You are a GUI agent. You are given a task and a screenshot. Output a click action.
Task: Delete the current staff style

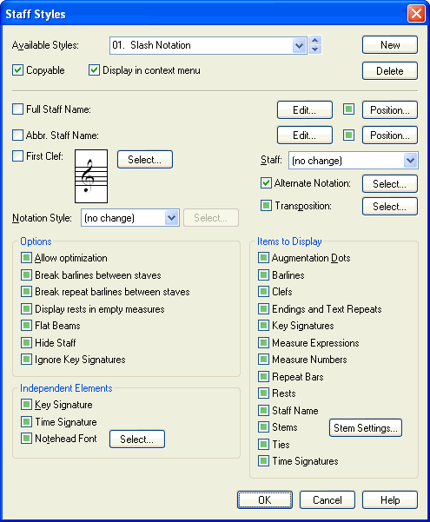[390, 71]
